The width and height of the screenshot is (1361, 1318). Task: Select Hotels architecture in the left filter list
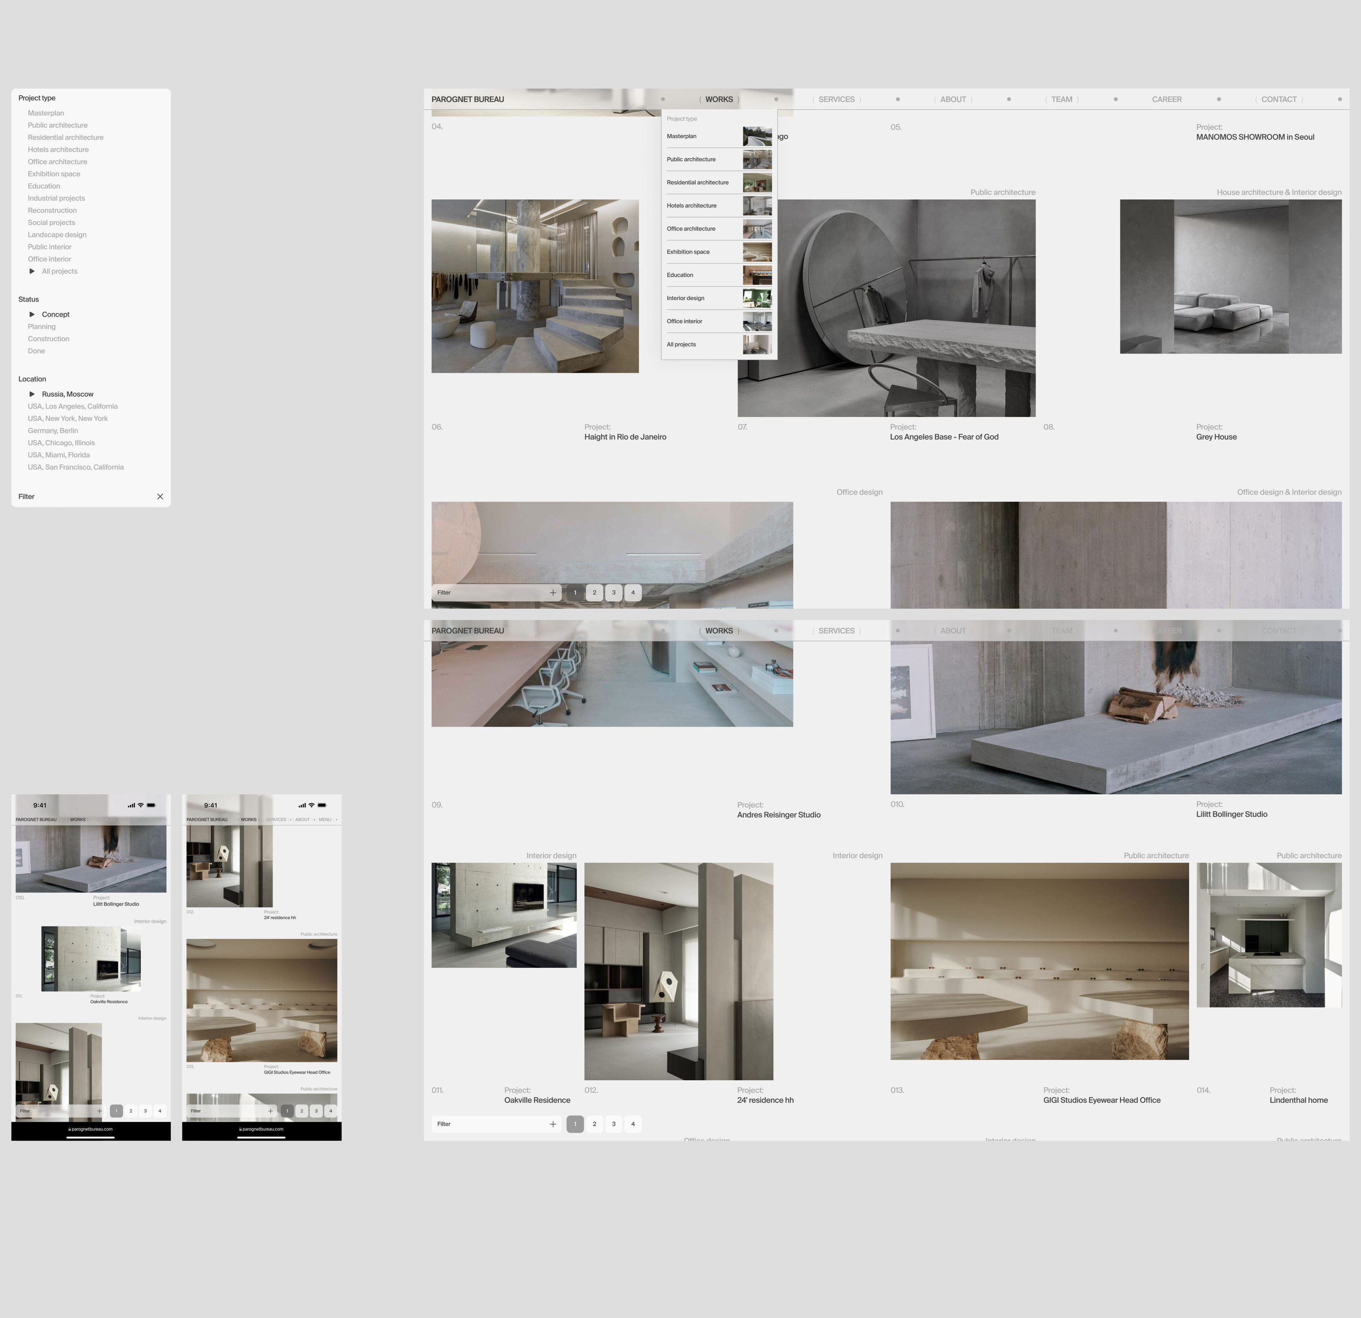click(58, 150)
